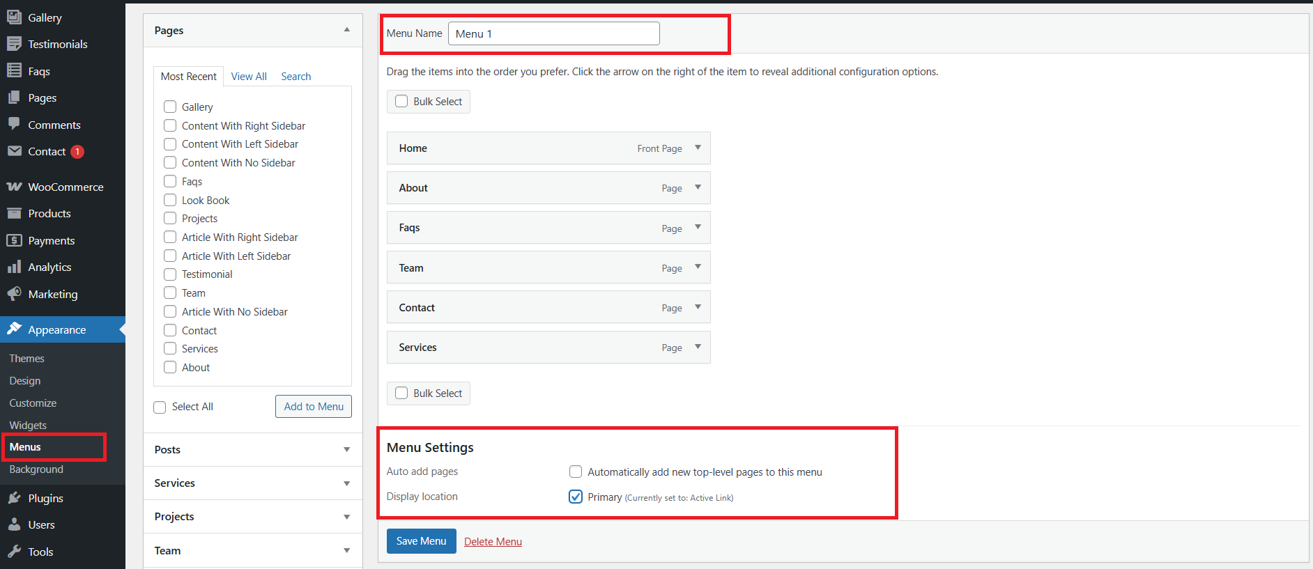1313x569 pixels.
Task: Click the WooCommerce logo icon
Action: pyautogui.click(x=14, y=187)
